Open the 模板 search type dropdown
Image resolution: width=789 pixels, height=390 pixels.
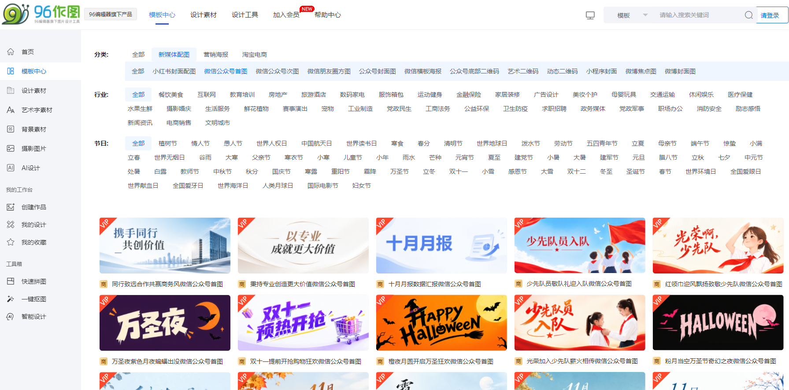(632, 15)
